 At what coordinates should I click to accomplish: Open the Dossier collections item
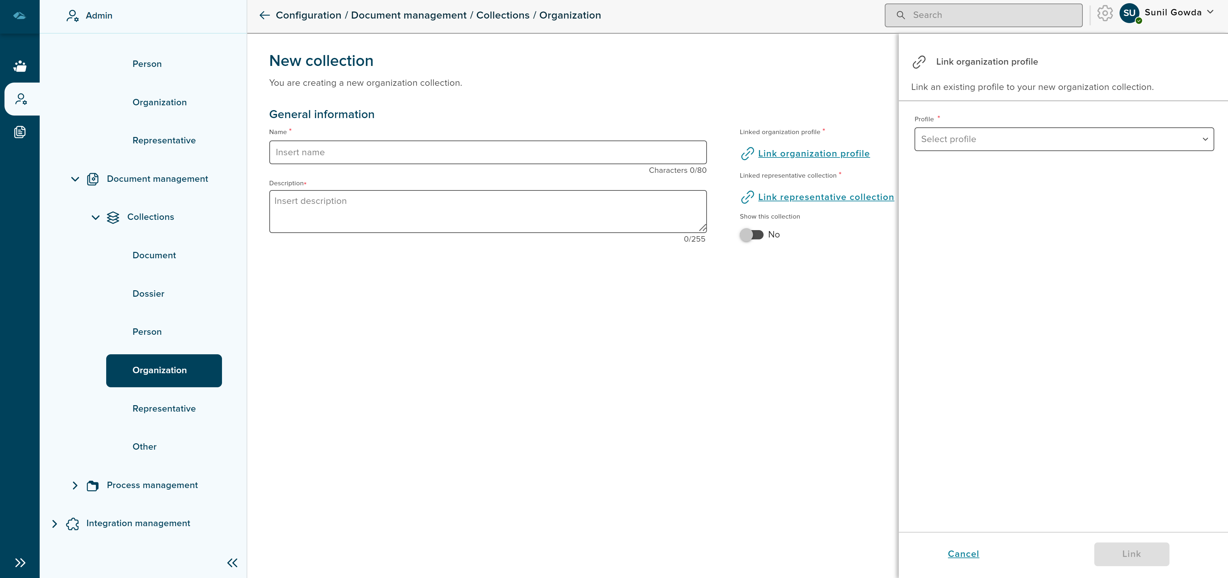pos(148,294)
